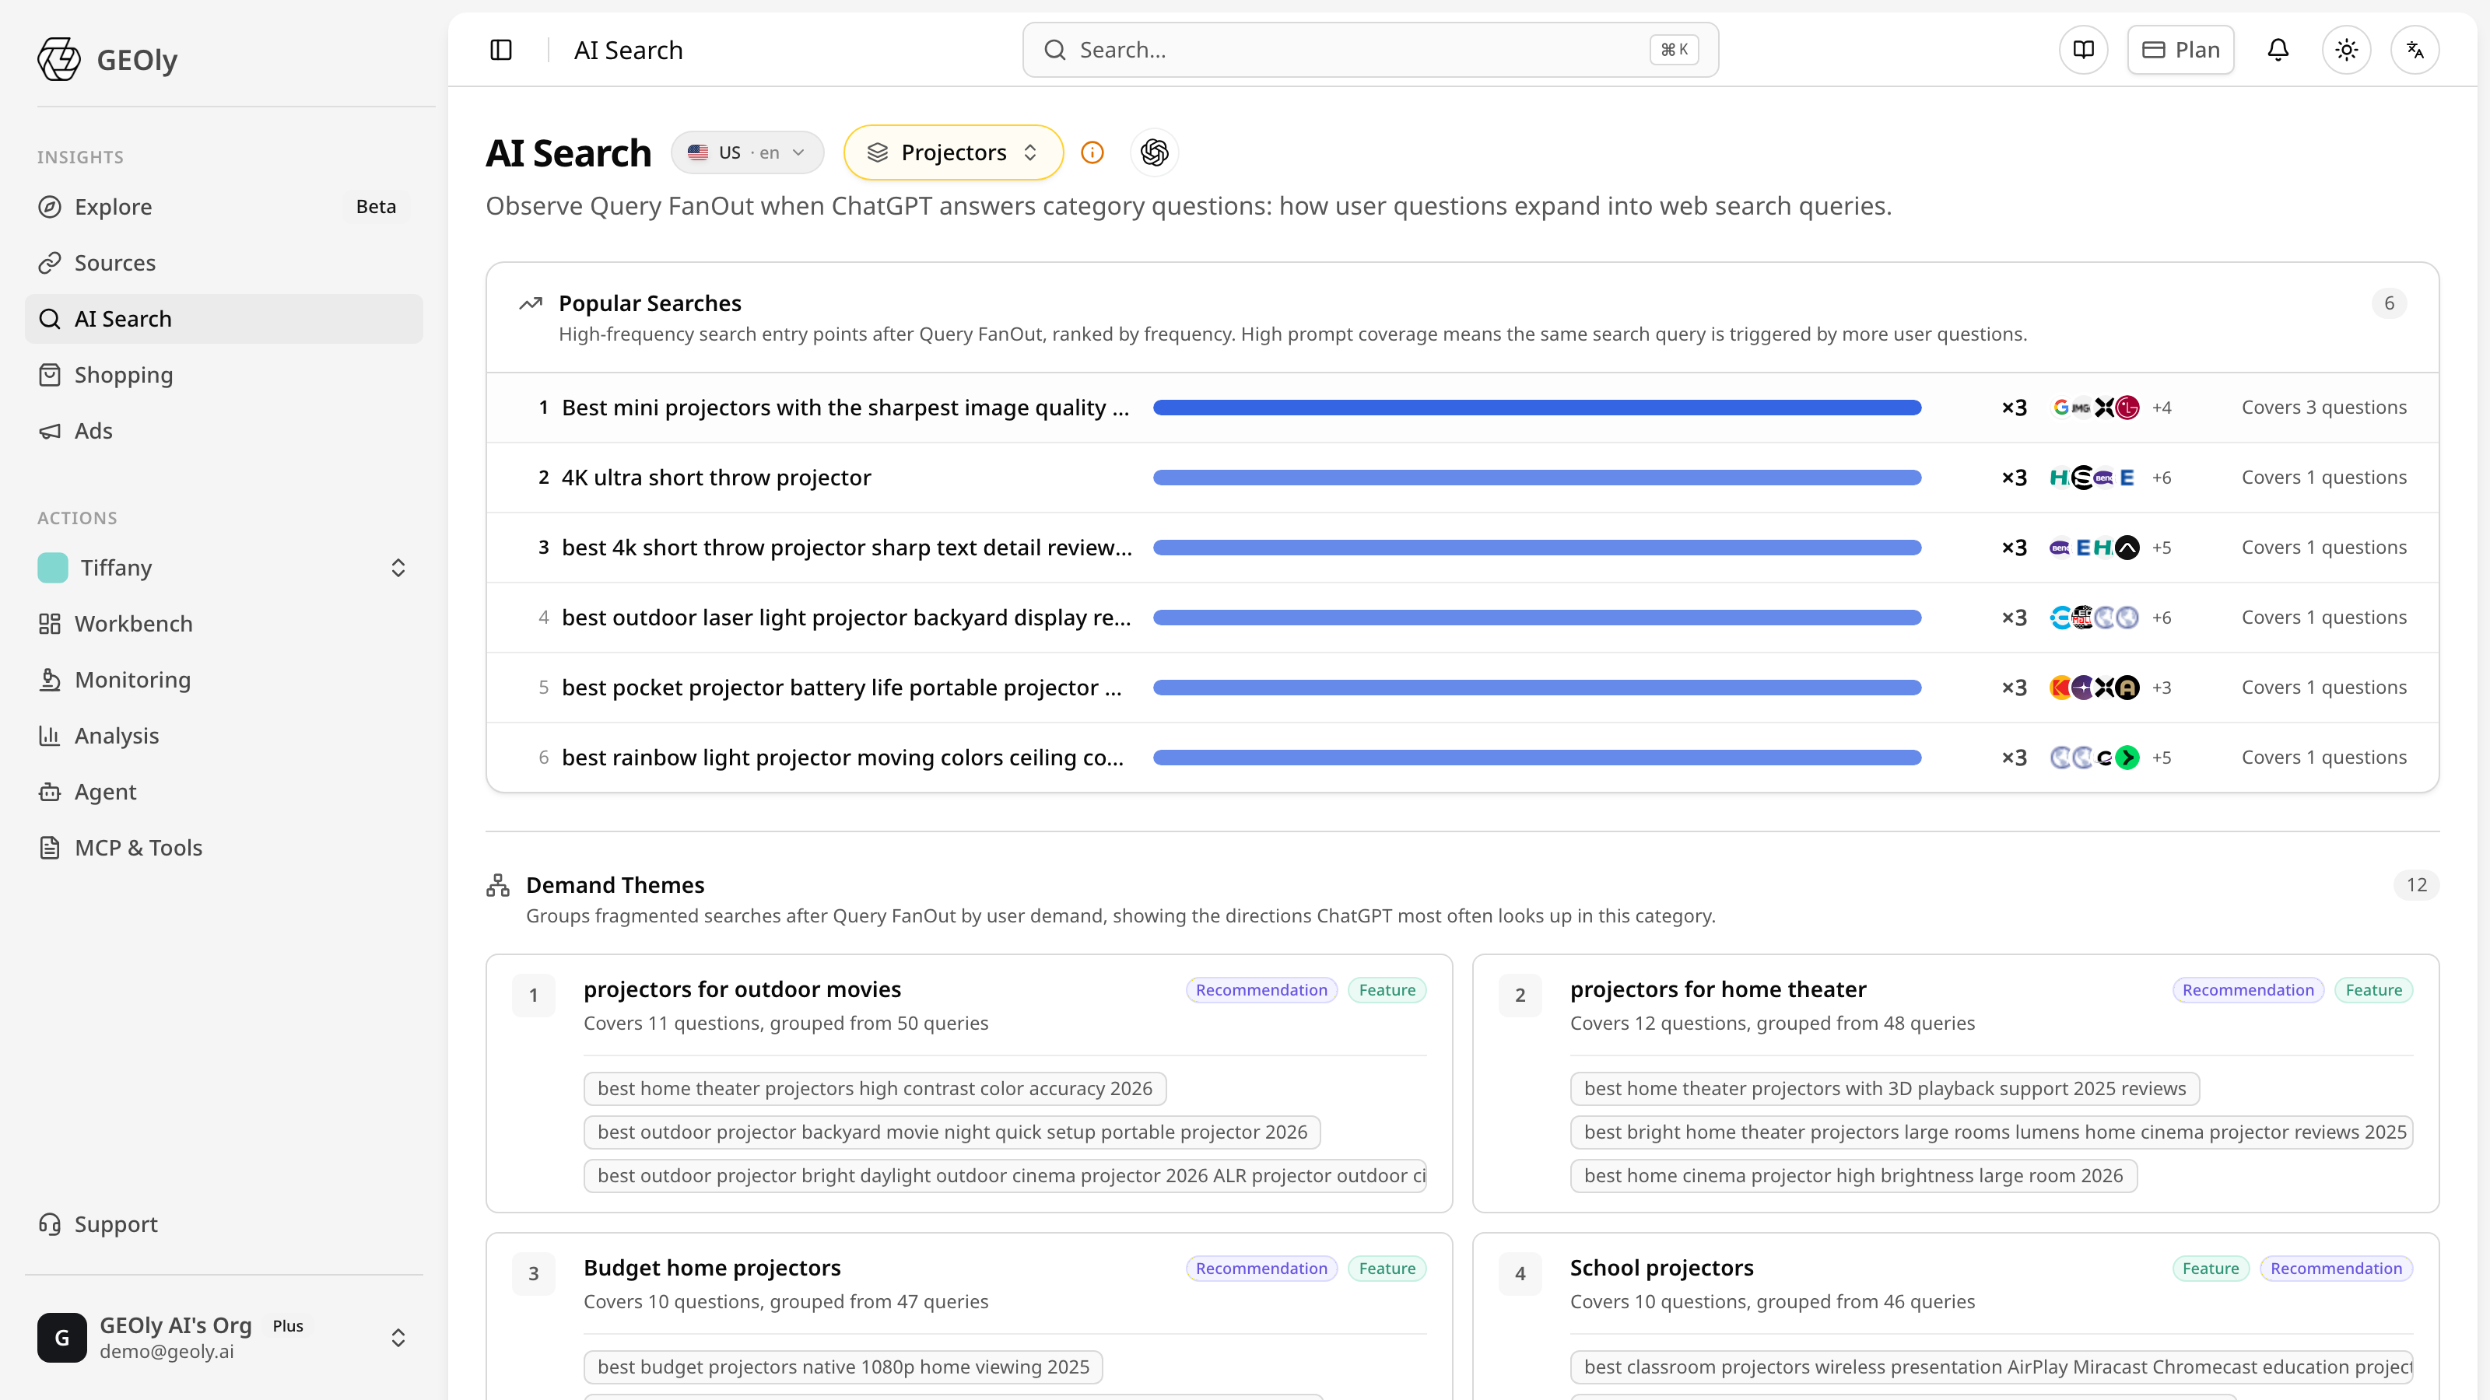Click chip 'best home cinema projector high brightness large room 2026'
2490x1400 pixels.
click(1853, 1176)
